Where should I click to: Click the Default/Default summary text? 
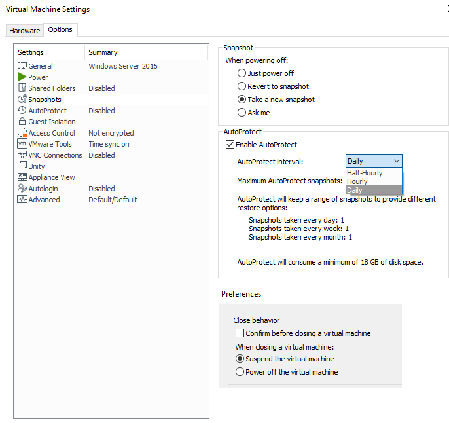coord(113,200)
